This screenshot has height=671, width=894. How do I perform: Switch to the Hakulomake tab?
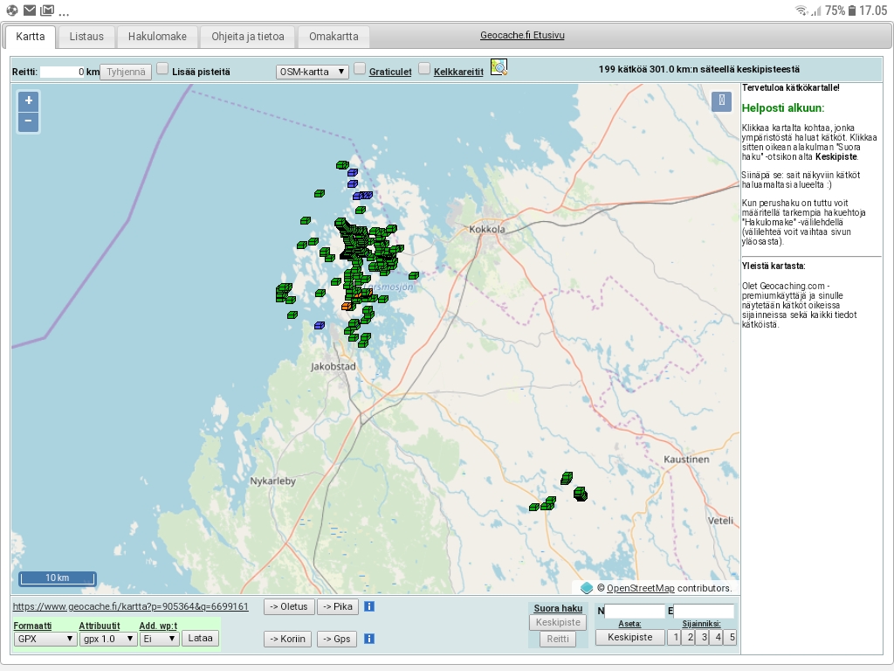[157, 37]
